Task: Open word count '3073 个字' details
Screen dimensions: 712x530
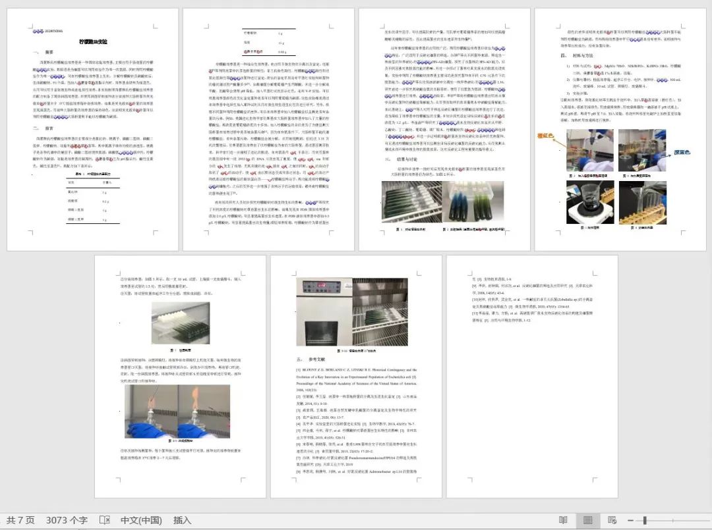Action: click(67, 520)
